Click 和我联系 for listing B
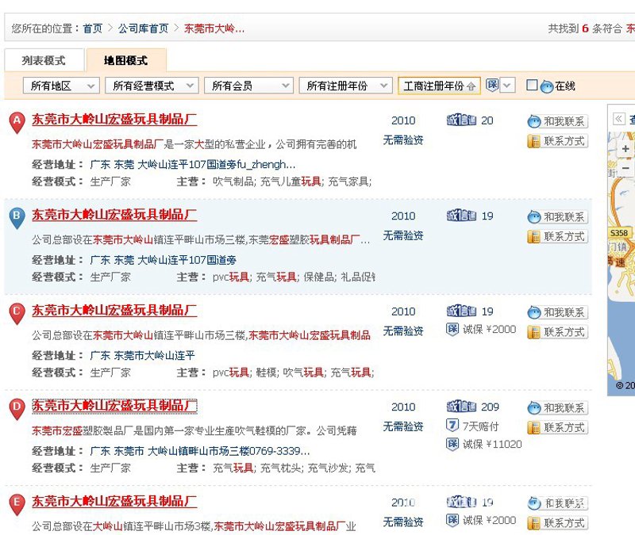 click(x=558, y=216)
